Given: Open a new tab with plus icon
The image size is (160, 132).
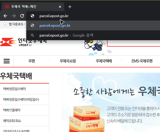Looking at the screenshot, I should tap(70, 7).
